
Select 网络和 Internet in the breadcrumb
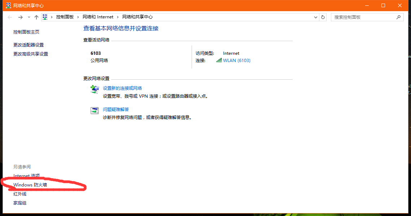tap(98, 17)
